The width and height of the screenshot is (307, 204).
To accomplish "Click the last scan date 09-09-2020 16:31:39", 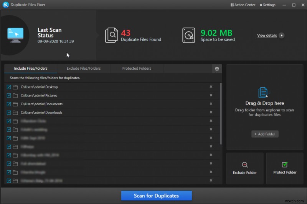I will click(56, 41).
